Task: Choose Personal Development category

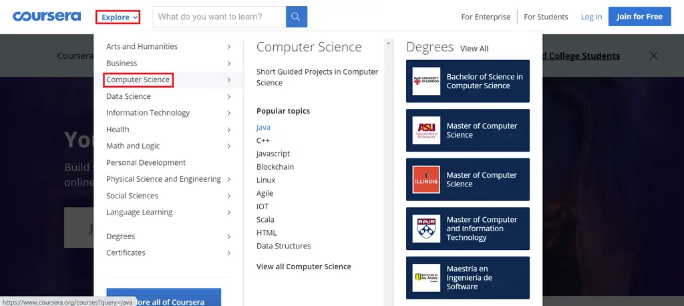Action: [146, 162]
